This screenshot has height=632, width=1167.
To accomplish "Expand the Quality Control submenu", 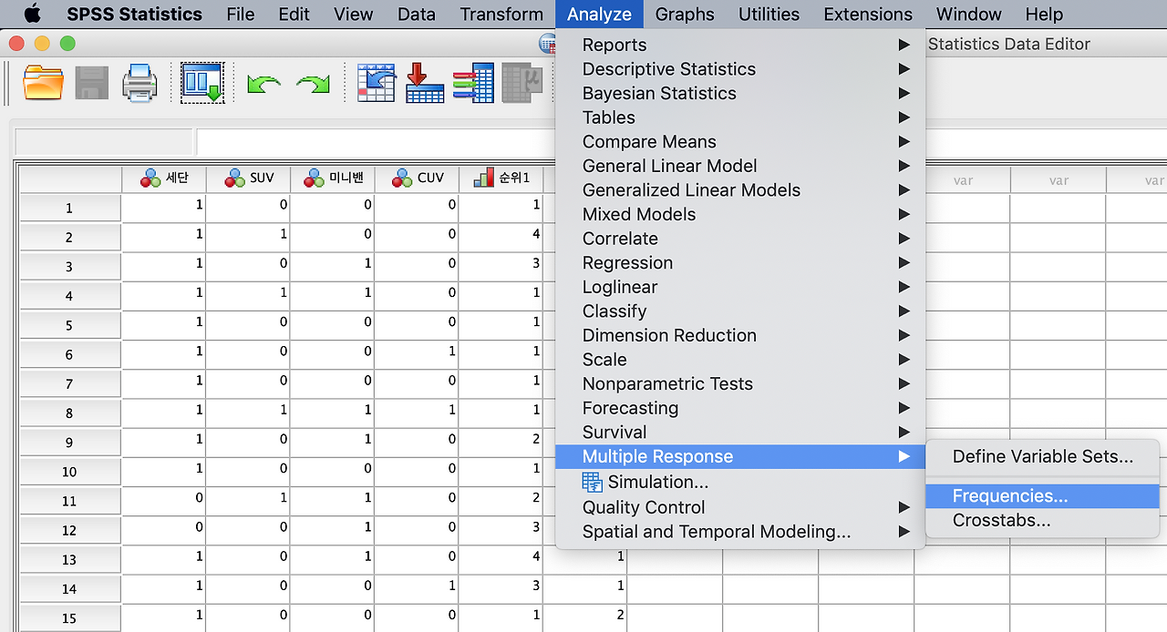I will 740,507.
